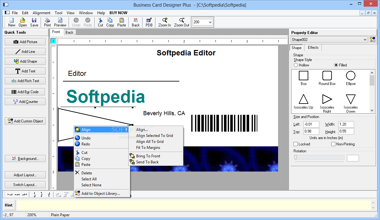Viewport: 380px width, 220px height.
Task: Click the Add Custom Object button
Action: click(x=25, y=121)
